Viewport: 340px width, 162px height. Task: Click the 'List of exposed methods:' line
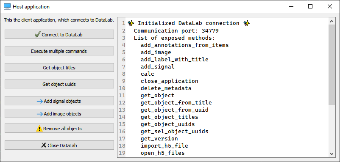pos(174,38)
